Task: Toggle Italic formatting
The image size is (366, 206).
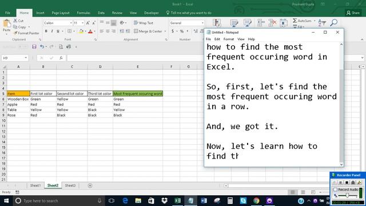Action: (x=52, y=31)
